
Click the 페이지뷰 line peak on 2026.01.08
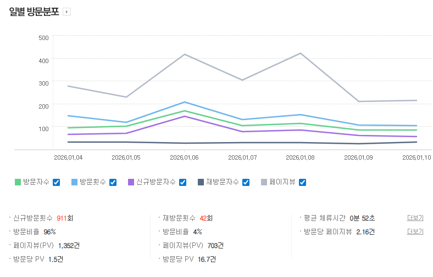[301, 53]
